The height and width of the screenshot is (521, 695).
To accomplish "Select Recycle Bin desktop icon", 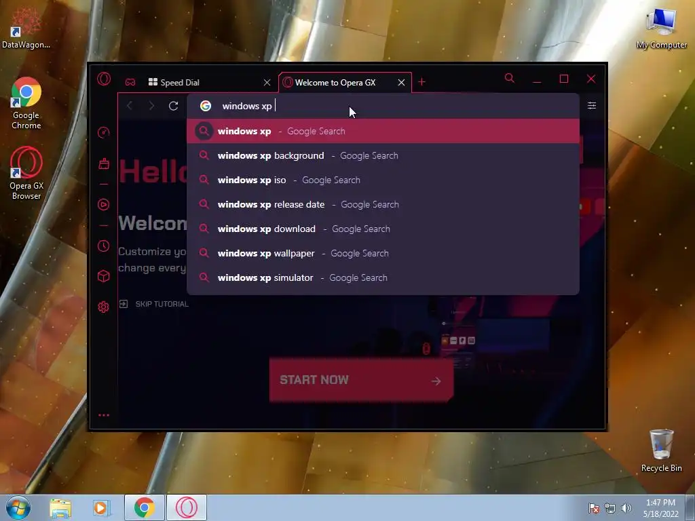I will [x=661, y=450].
